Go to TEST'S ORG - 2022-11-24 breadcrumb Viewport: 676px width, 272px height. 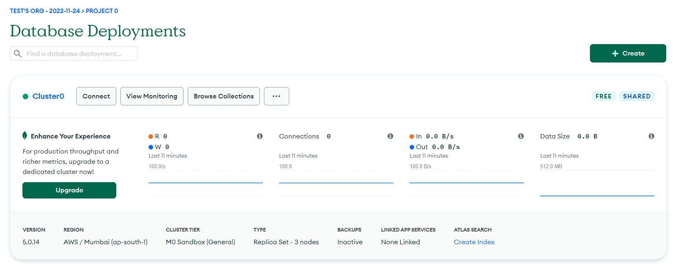45,11
